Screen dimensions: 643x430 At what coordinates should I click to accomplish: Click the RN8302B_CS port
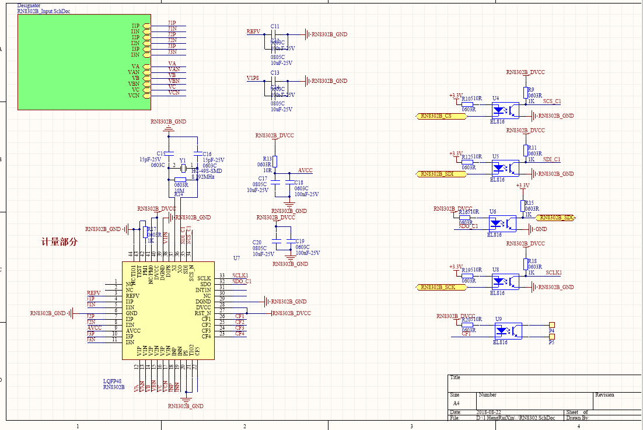coord(441,116)
